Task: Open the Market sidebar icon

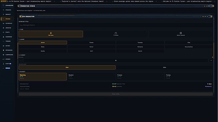Action: (x=3, y=14)
